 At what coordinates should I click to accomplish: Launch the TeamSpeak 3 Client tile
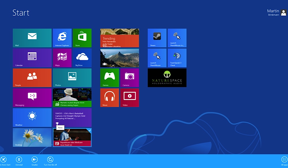(177, 58)
